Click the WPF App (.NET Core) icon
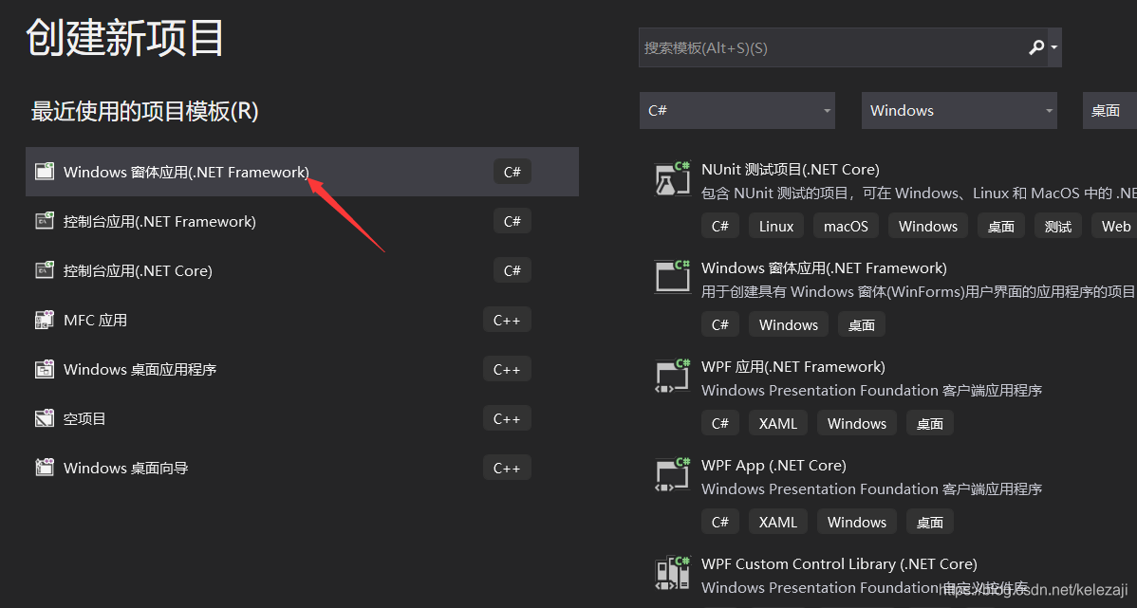The height and width of the screenshot is (608, 1137). 672,474
